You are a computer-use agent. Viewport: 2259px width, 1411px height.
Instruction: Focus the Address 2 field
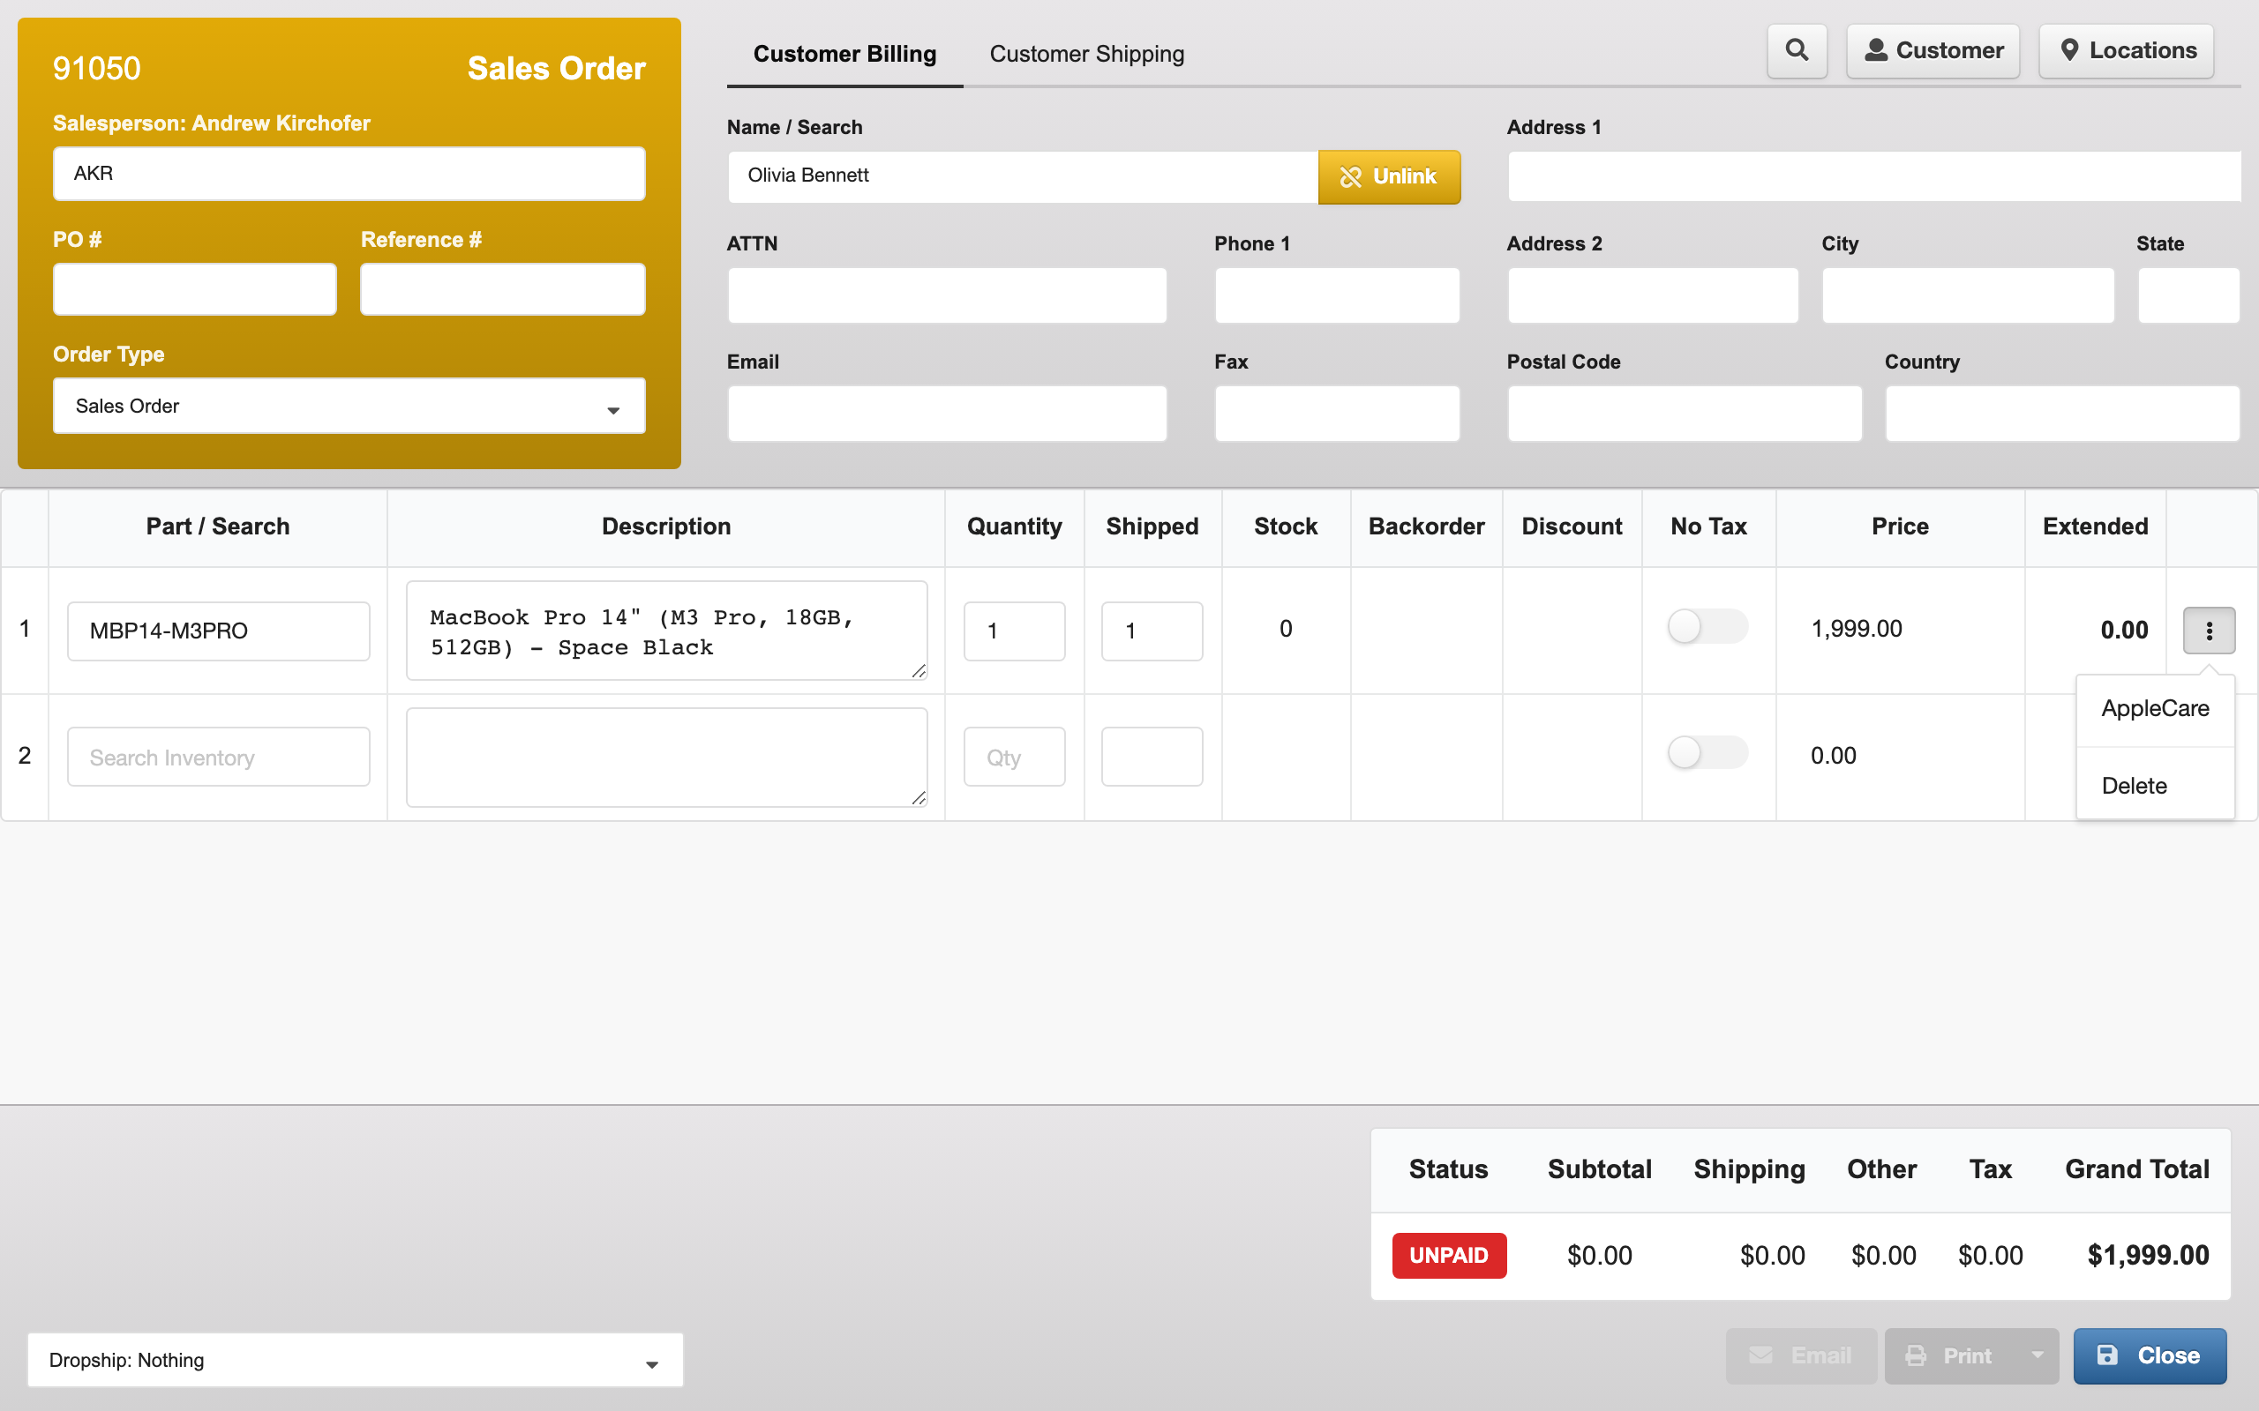1652,295
